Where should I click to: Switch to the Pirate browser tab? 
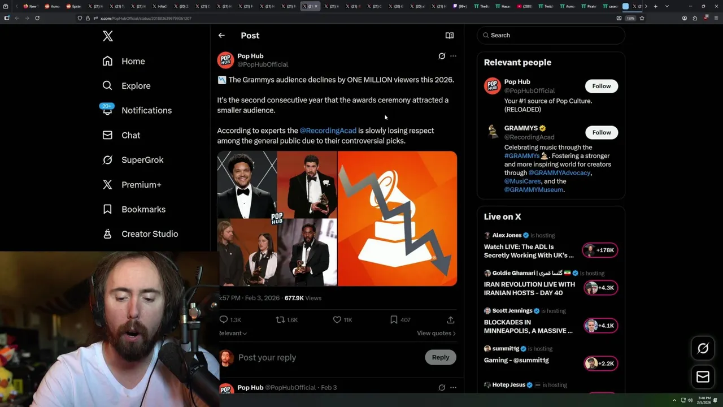pos(589,6)
